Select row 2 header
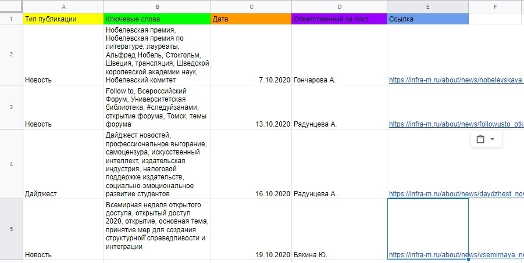 pyautogui.click(x=12, y=55)
